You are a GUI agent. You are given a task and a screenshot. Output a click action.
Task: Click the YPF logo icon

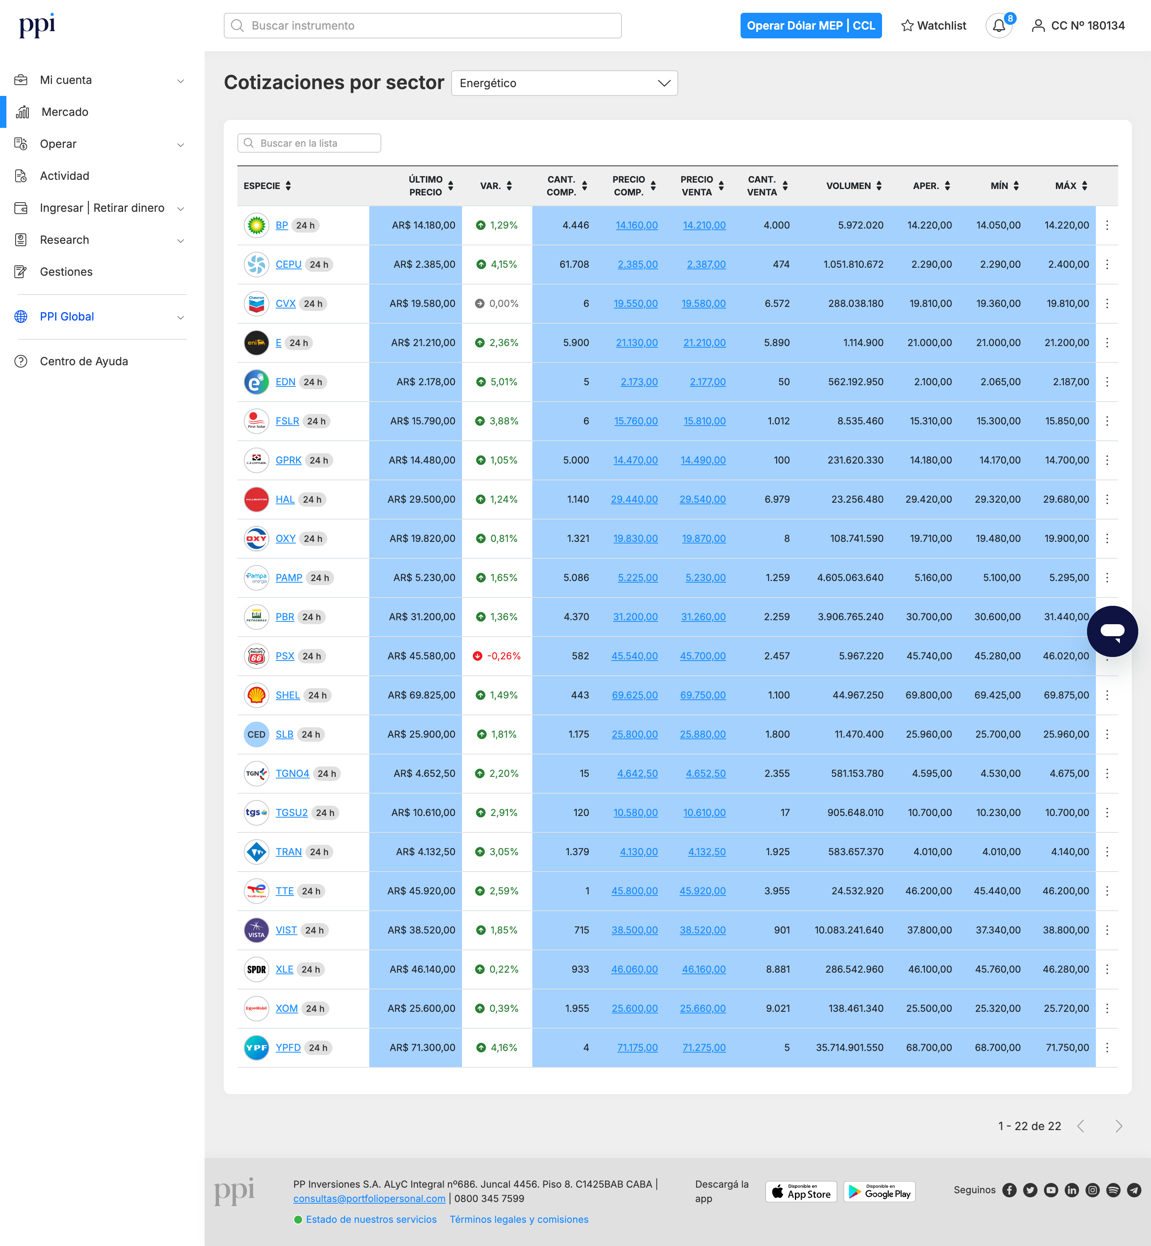click(257, 1047)
